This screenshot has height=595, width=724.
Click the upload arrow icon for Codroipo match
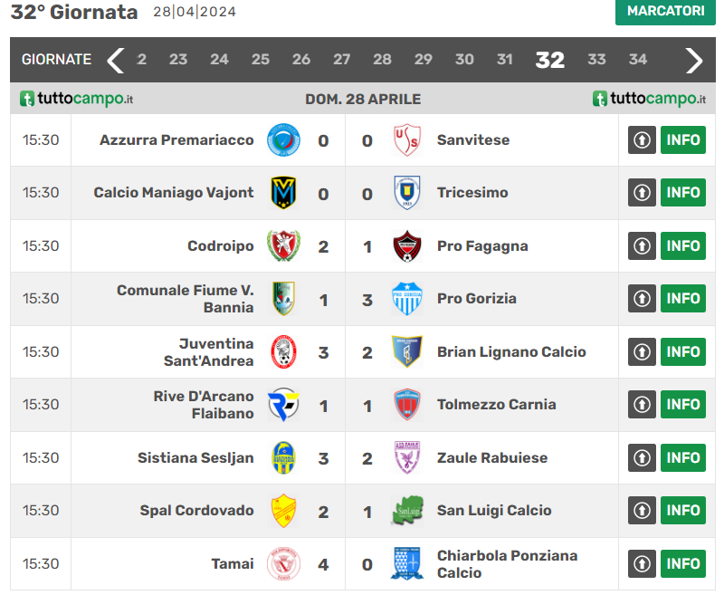click(x=642, y=245)
